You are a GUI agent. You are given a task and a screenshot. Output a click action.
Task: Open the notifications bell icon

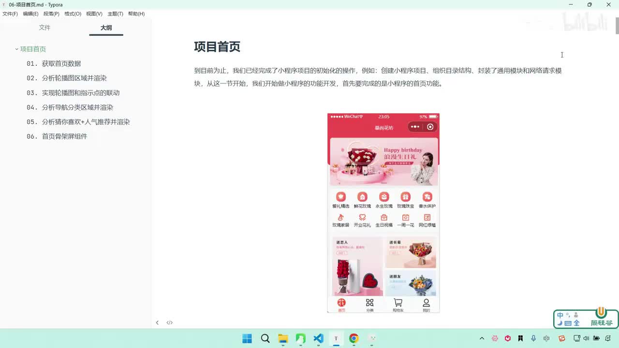tap(608, 338)
